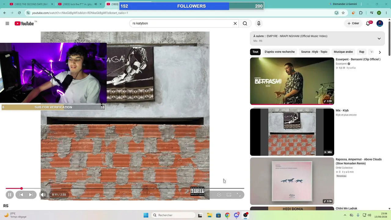Open the Chrome three-dot menu

pos(386,13)
